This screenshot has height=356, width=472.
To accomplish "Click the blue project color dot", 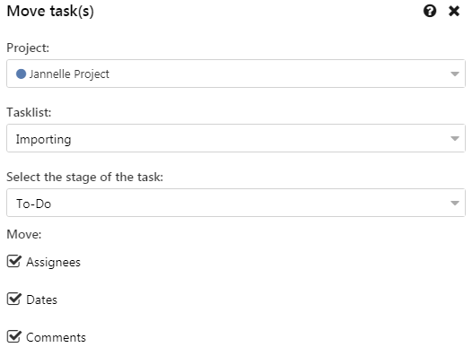I will pyautogui.click(x=21, y=74).
